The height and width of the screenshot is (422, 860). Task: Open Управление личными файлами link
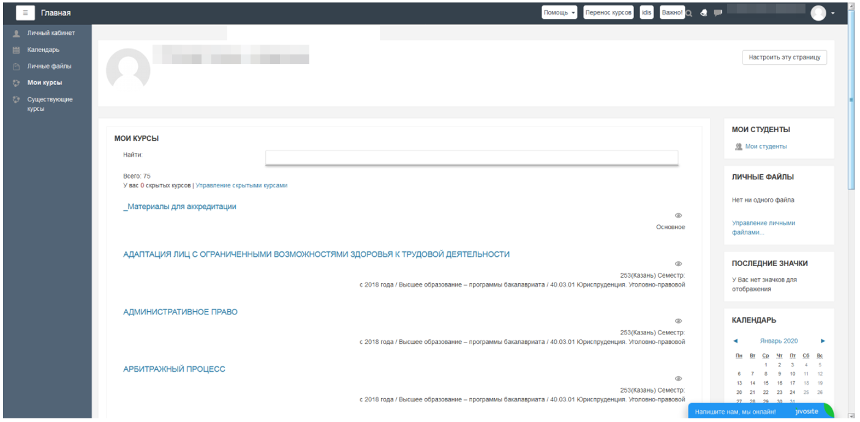(x=763, y=228)
